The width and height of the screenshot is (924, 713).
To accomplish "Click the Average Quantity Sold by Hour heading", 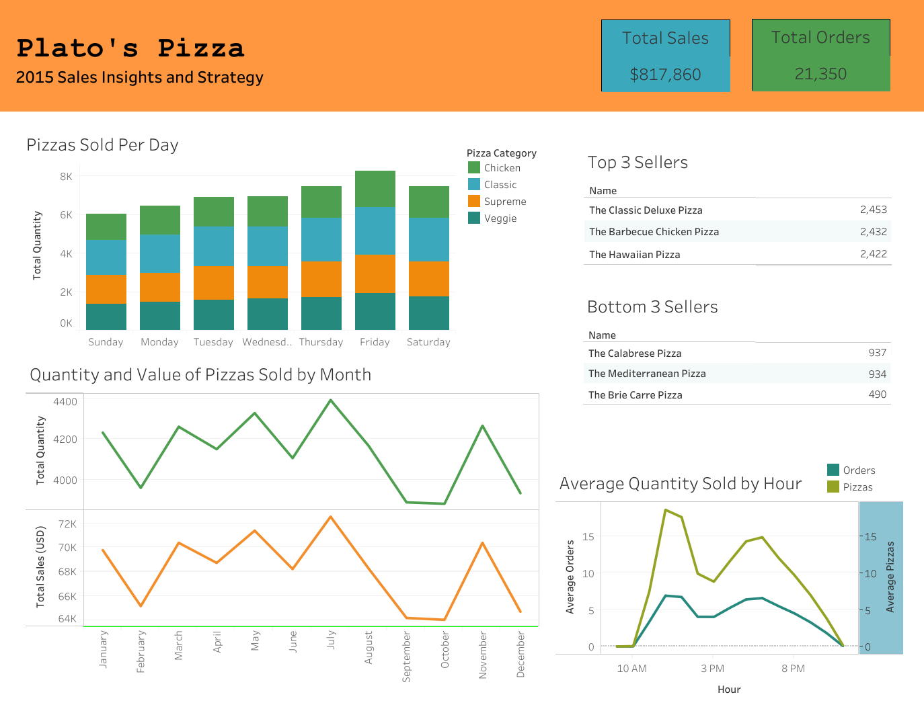I will pyautogui.click(x=681, y=484).
